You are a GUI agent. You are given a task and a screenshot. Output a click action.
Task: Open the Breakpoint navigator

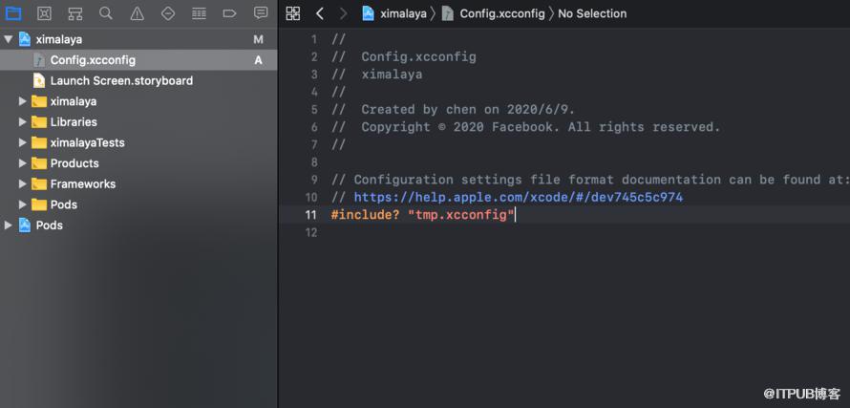click(230, 13)
